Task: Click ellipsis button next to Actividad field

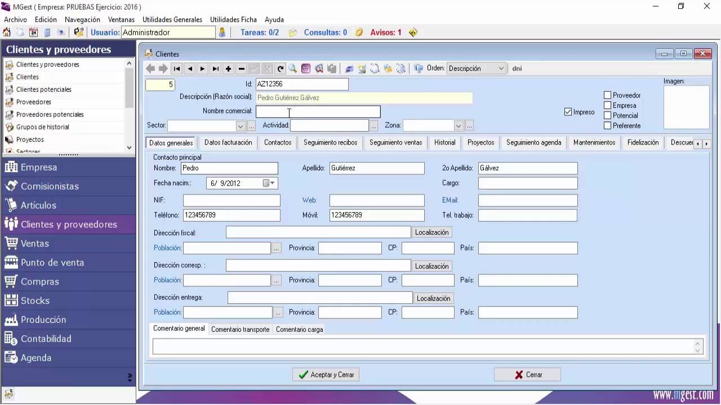Action: point(374,126)
